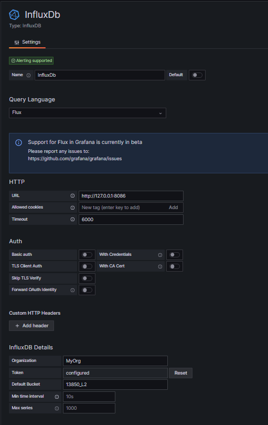Click the Timeout input field
This screenshot has width=268, height=425.
[131, 220]
